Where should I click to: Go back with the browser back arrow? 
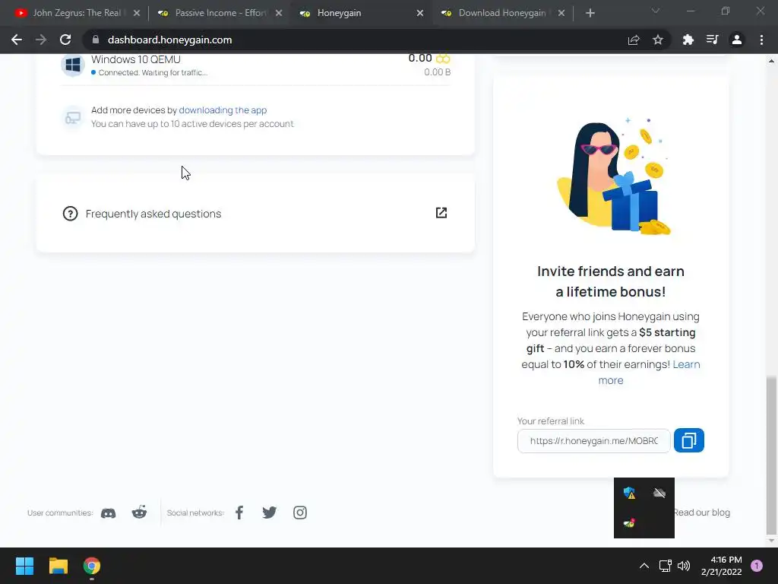17,40
